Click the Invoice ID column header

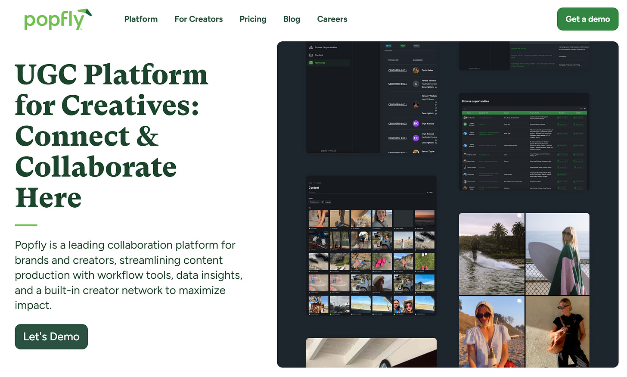(x=393, y=60)
